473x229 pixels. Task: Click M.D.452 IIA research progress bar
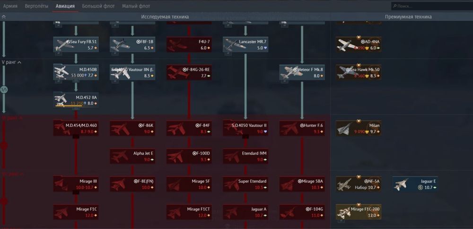pyautogui.click(x=69, y=106)
